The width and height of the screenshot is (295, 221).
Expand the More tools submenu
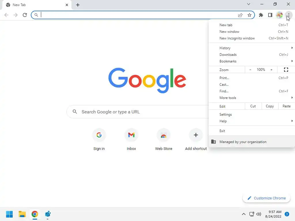tap(252, 98)
